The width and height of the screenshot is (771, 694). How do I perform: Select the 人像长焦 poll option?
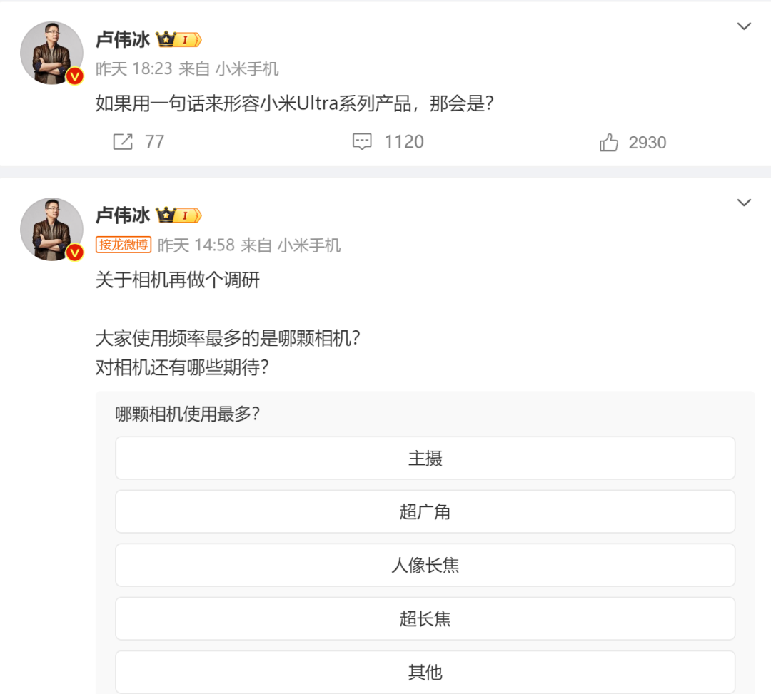[425, 566]
